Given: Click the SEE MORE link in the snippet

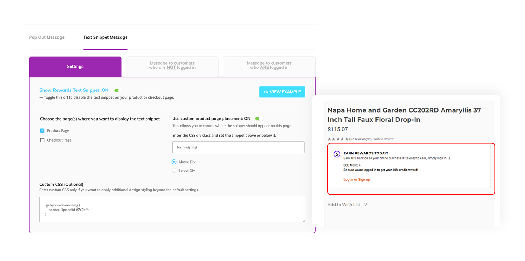Looking at the screenshot, I should pyautogui.click(x=352, y=165).
